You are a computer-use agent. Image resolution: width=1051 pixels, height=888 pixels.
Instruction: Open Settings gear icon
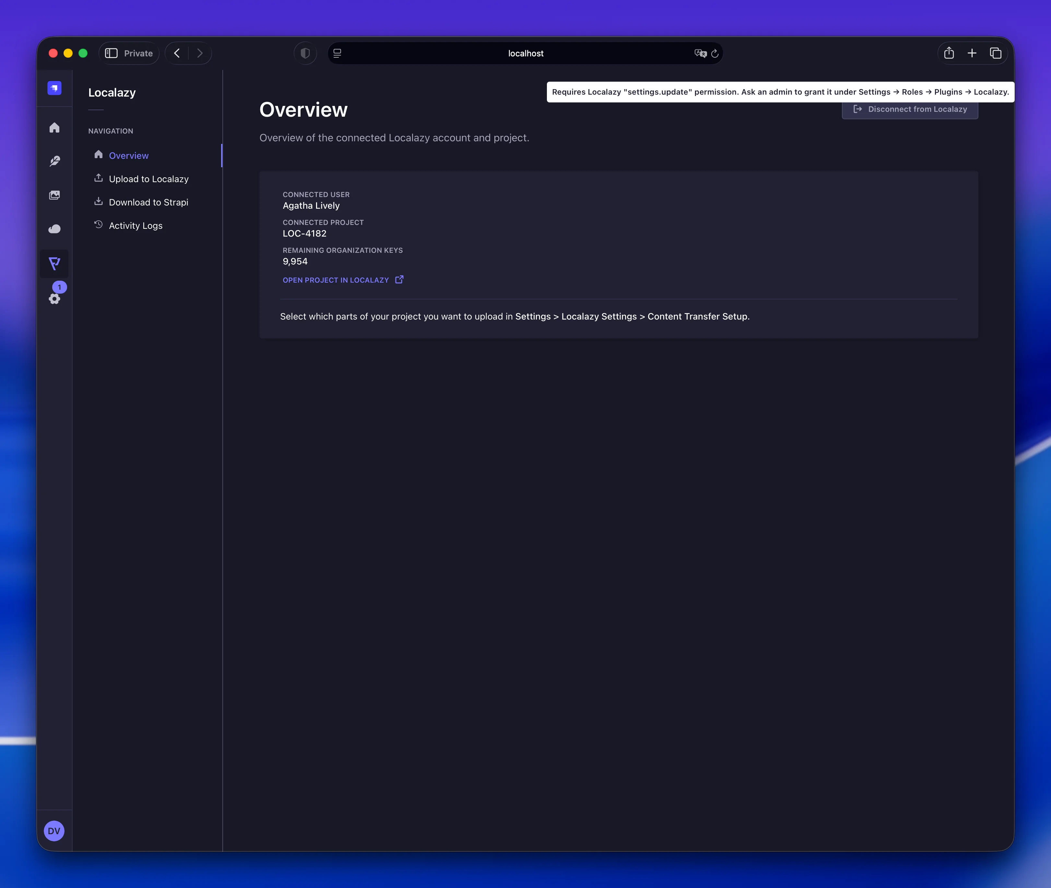[54, 299]
